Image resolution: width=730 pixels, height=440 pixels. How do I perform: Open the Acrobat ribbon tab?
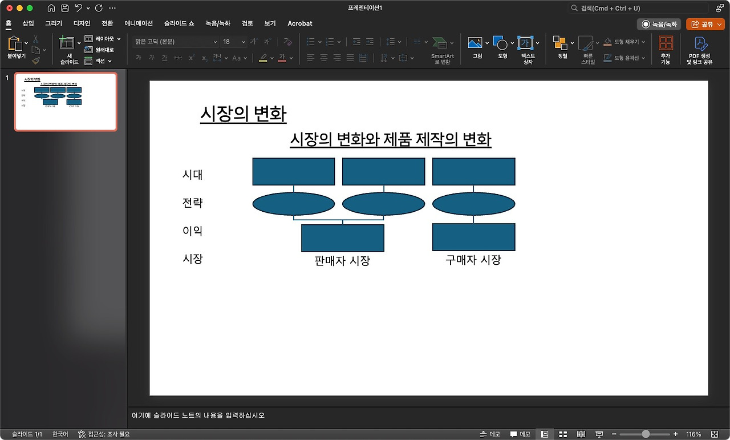(x=300, y=24)
